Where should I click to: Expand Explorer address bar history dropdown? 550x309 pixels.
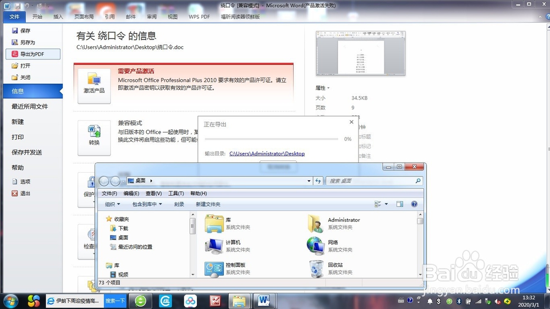pos(309,181)
